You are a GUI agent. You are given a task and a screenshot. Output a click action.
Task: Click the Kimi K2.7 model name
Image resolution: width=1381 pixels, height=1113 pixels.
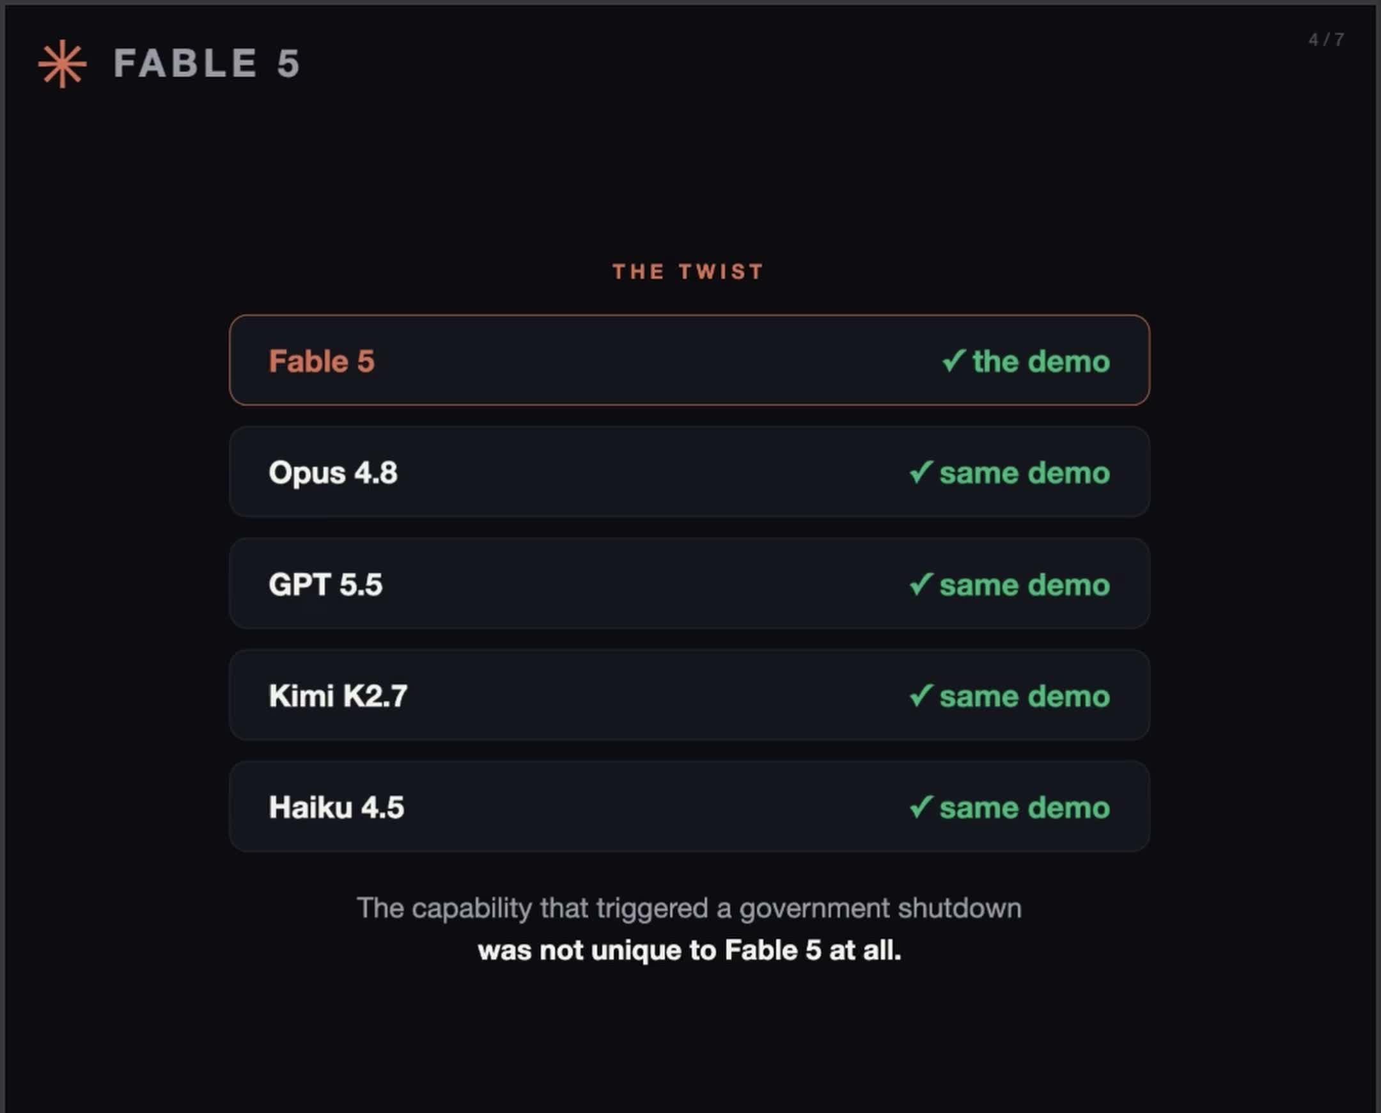coord(338,696)
